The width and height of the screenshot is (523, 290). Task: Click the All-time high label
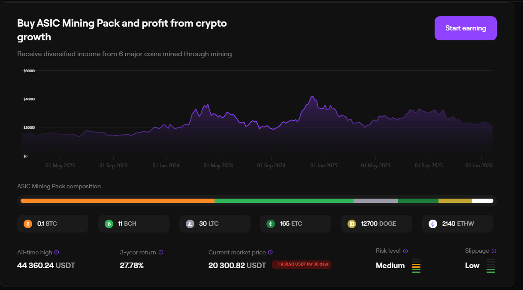tap(35, 253)
